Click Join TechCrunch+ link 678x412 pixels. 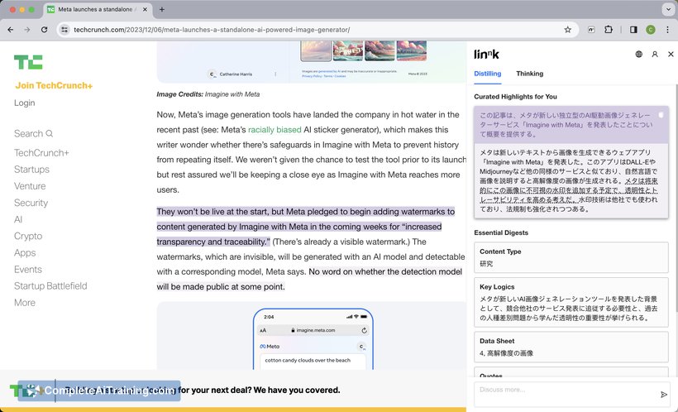(54, 85)
